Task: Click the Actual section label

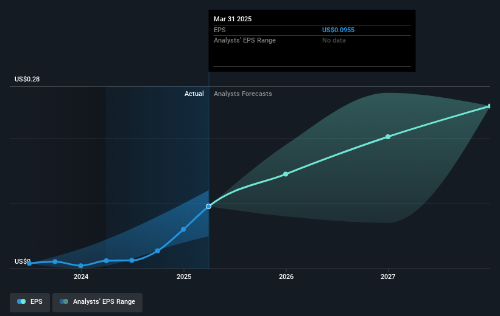Action: [x=194, y=94]
